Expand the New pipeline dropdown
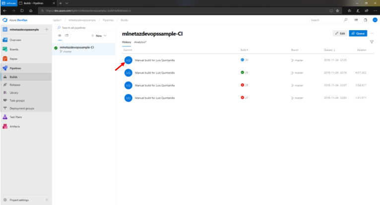 pyautogui.click(x=99, y=36)
